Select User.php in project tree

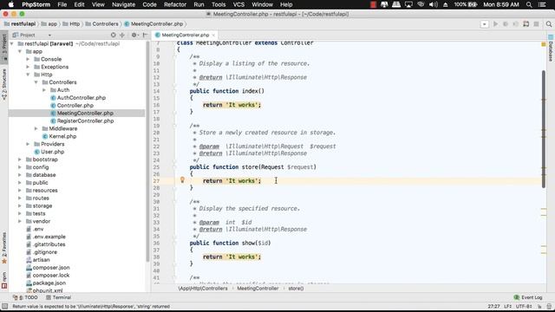52,153
